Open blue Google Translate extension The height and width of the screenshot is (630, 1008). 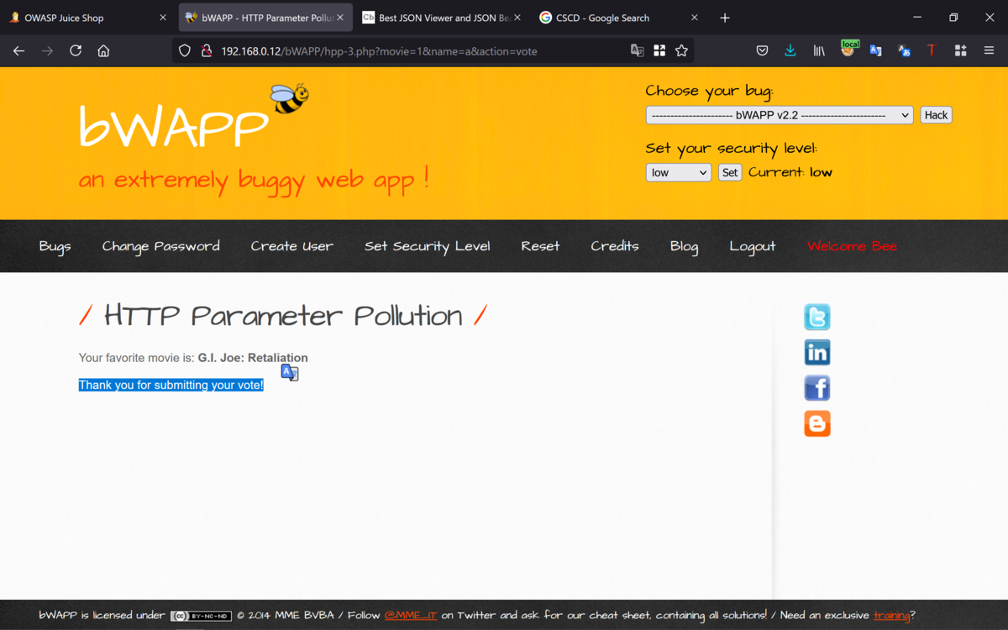tap(875, 51)
